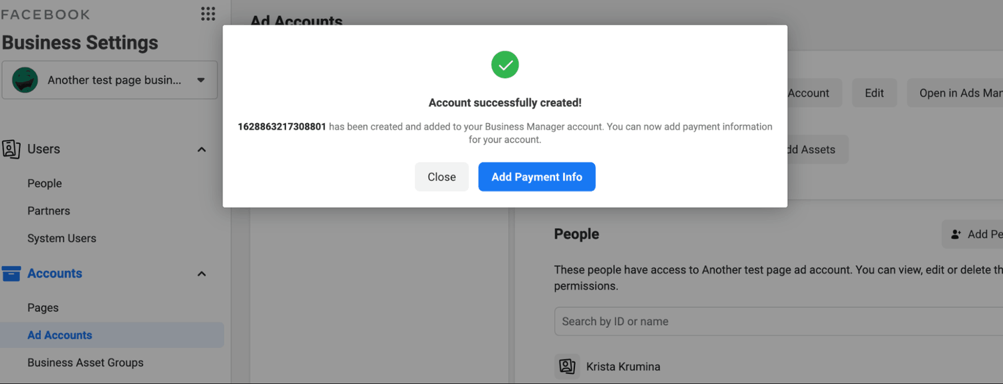Open Pages under Accounts
1003x384 pixels.
[x=43, y=308]
